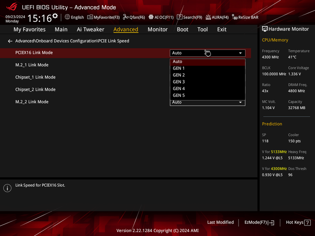
Task: Open the Exit tab
Action: [x=222, y=30]
